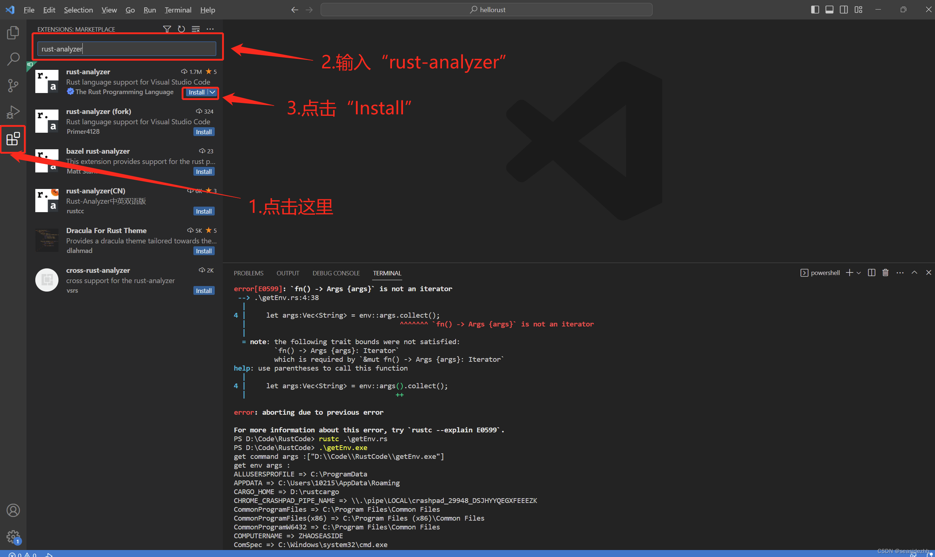Filter extensions with the funnel icon
This screenshot has width=935, height=557.
[x=167, y=29]
